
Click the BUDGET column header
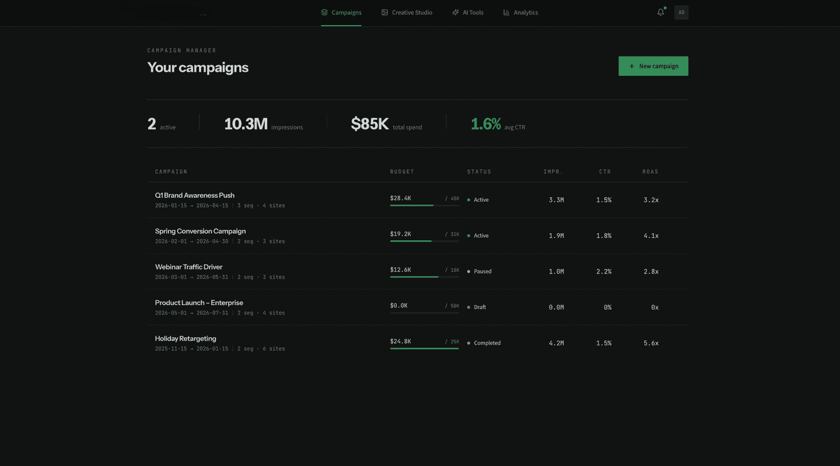click(402, 171)
